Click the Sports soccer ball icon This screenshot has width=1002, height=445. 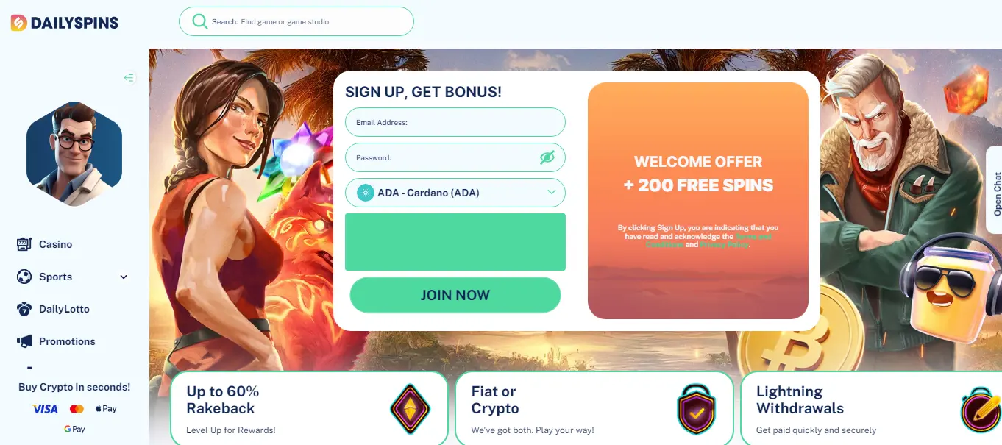click(24, 277)
